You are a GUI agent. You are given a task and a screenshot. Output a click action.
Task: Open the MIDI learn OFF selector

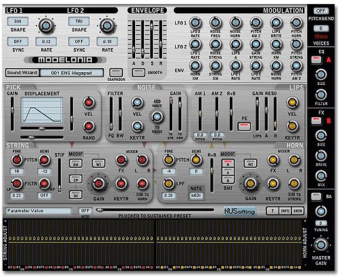85,211
